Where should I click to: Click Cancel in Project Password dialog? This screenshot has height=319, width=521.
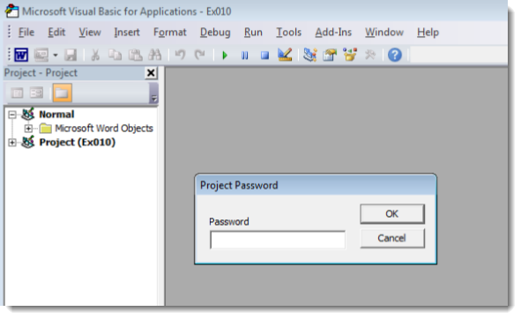[x=392, y=238]
